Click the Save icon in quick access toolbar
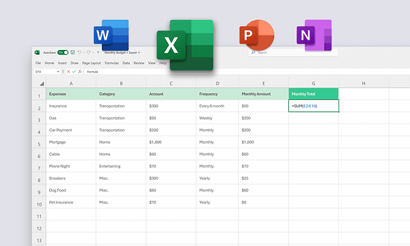 [72, 53]
